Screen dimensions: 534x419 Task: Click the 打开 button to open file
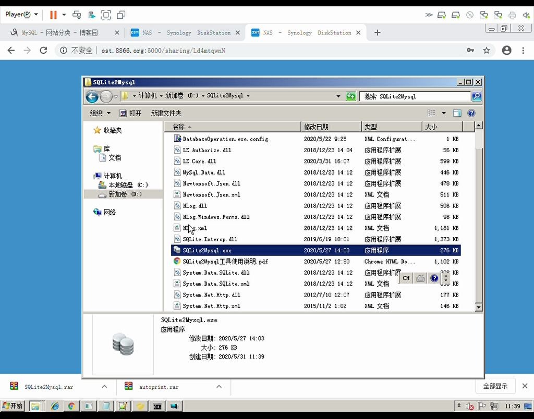point(133,113)
